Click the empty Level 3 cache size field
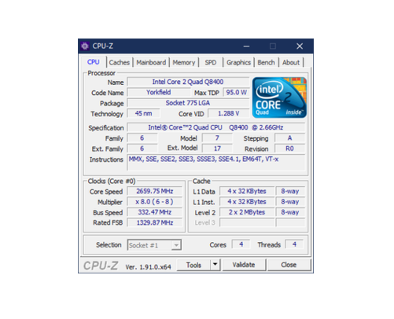The height and width of the screenshot is (319, 394). pos(247,222)
